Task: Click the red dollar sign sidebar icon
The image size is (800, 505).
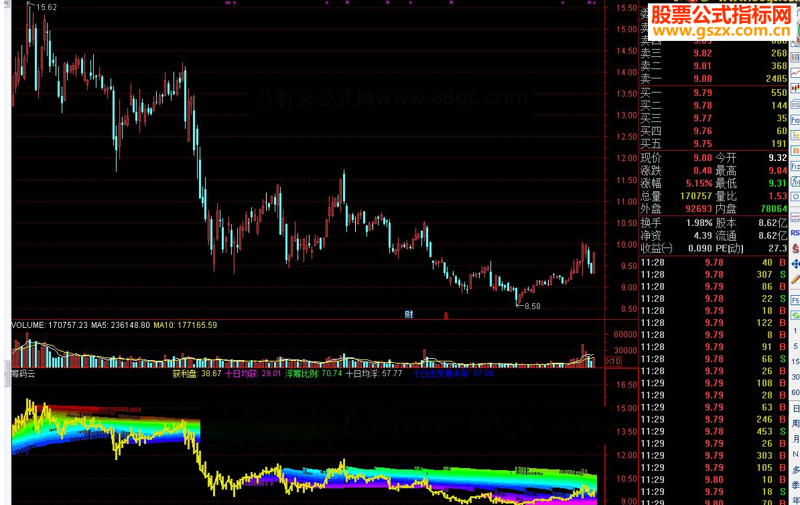Action: [x=795, y=248]
